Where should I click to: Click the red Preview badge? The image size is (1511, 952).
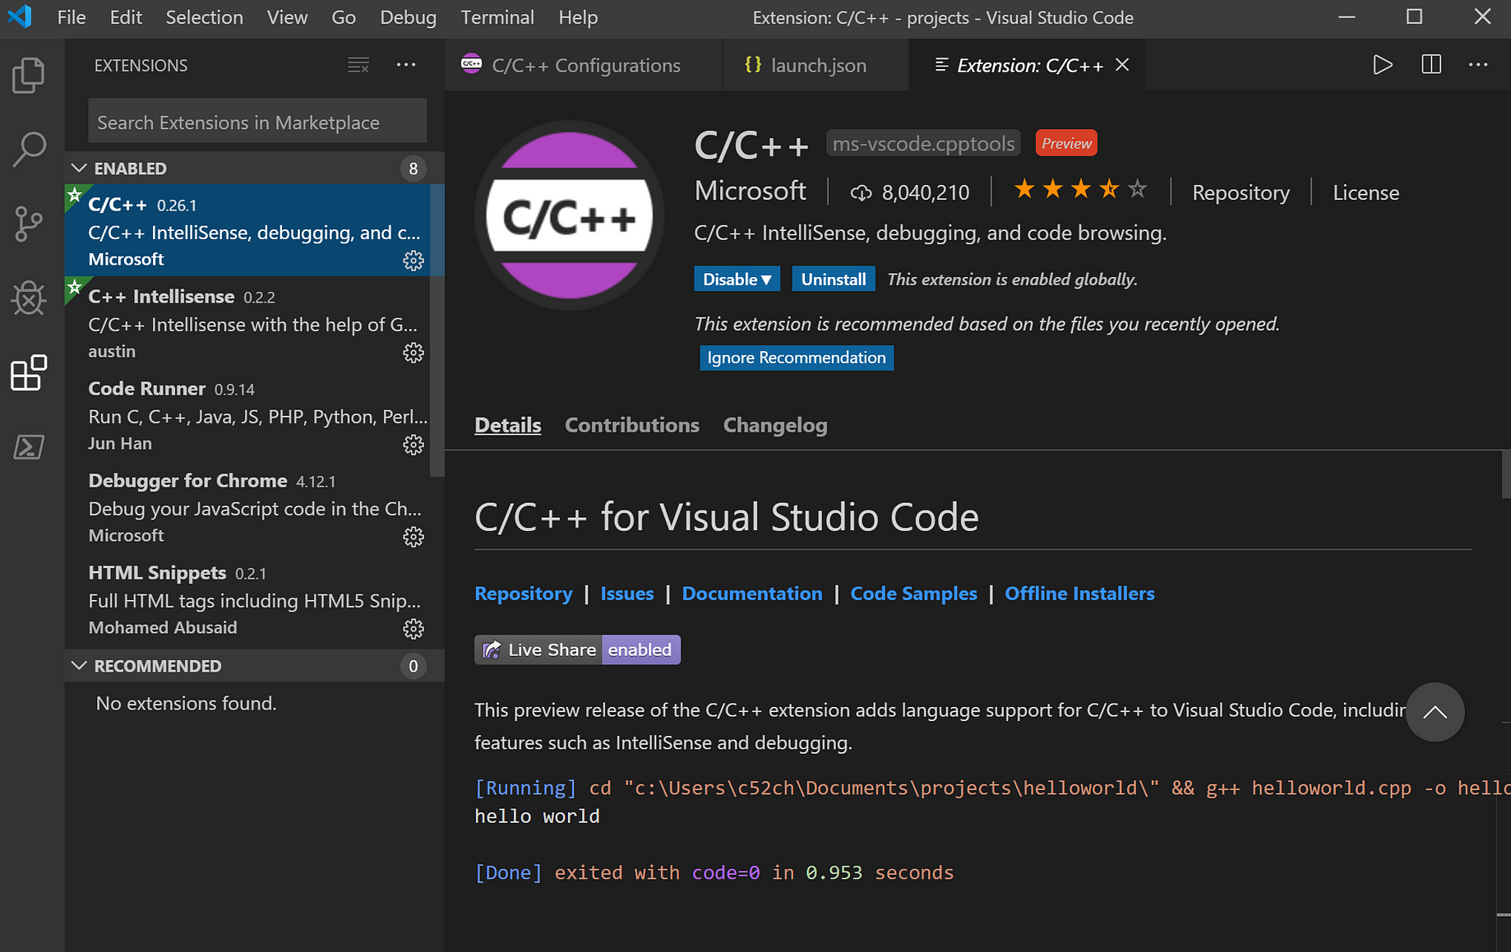click(x=1066, y=143)
